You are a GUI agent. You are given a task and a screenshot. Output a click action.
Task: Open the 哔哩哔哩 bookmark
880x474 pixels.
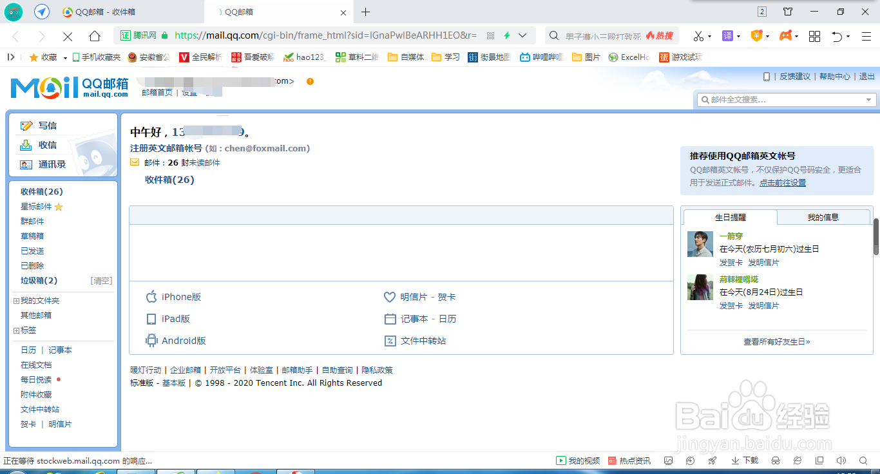[542, 57]
